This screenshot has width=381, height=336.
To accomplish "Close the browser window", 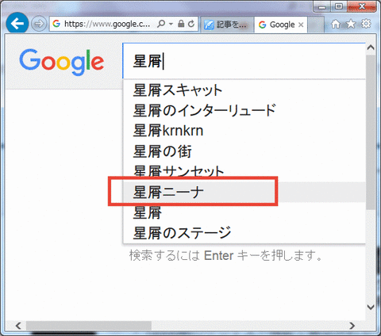I will coord(362,6).
